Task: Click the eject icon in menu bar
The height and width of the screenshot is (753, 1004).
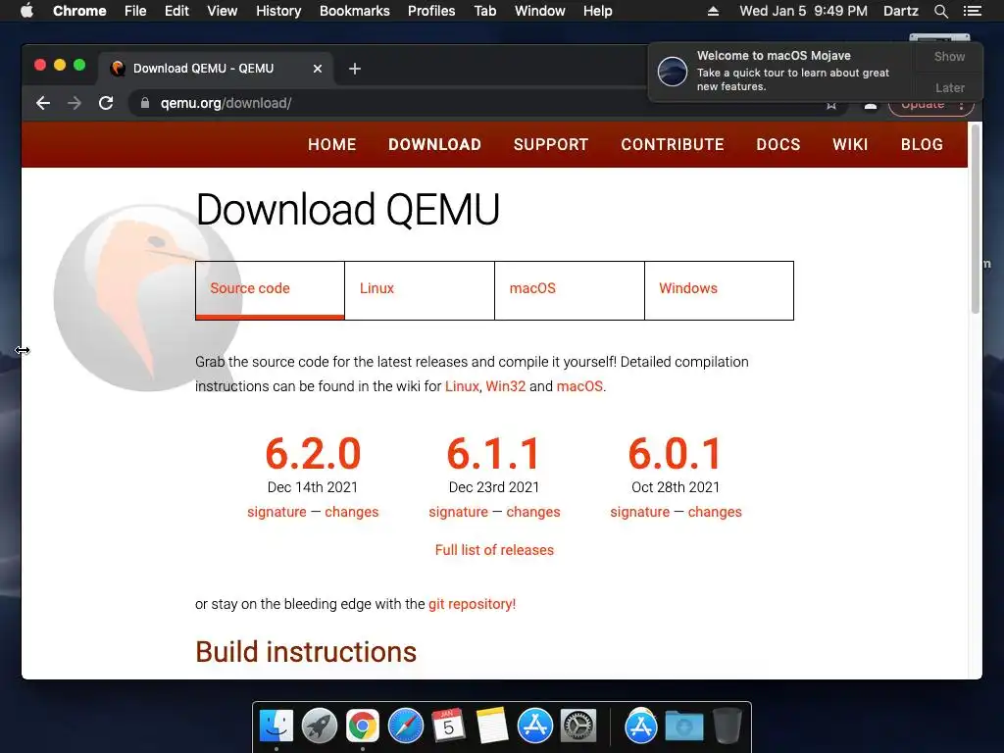Action: click(713, 11)
